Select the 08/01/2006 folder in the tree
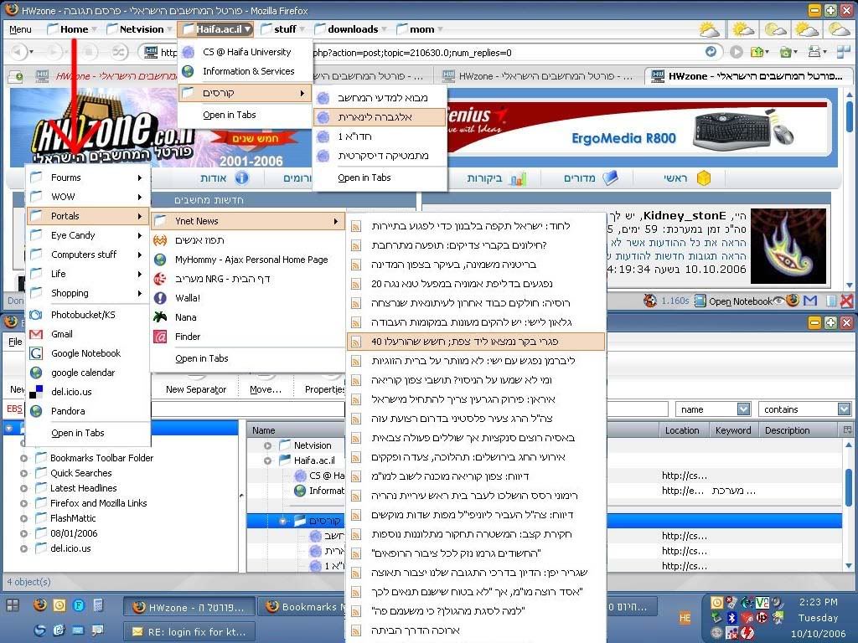 [x=74, y=533]
